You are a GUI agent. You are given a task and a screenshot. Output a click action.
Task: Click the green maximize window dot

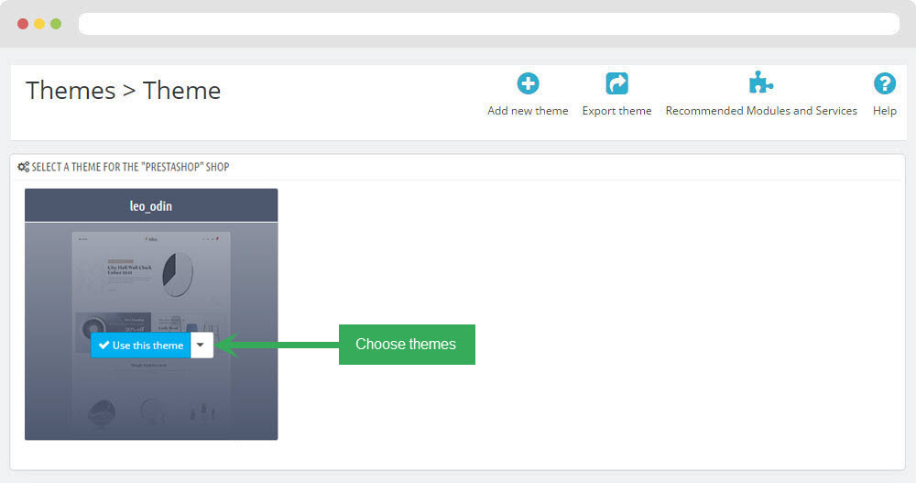(x=56, y=24)
